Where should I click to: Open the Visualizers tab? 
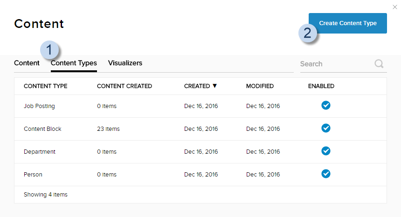tap(125, 63)
